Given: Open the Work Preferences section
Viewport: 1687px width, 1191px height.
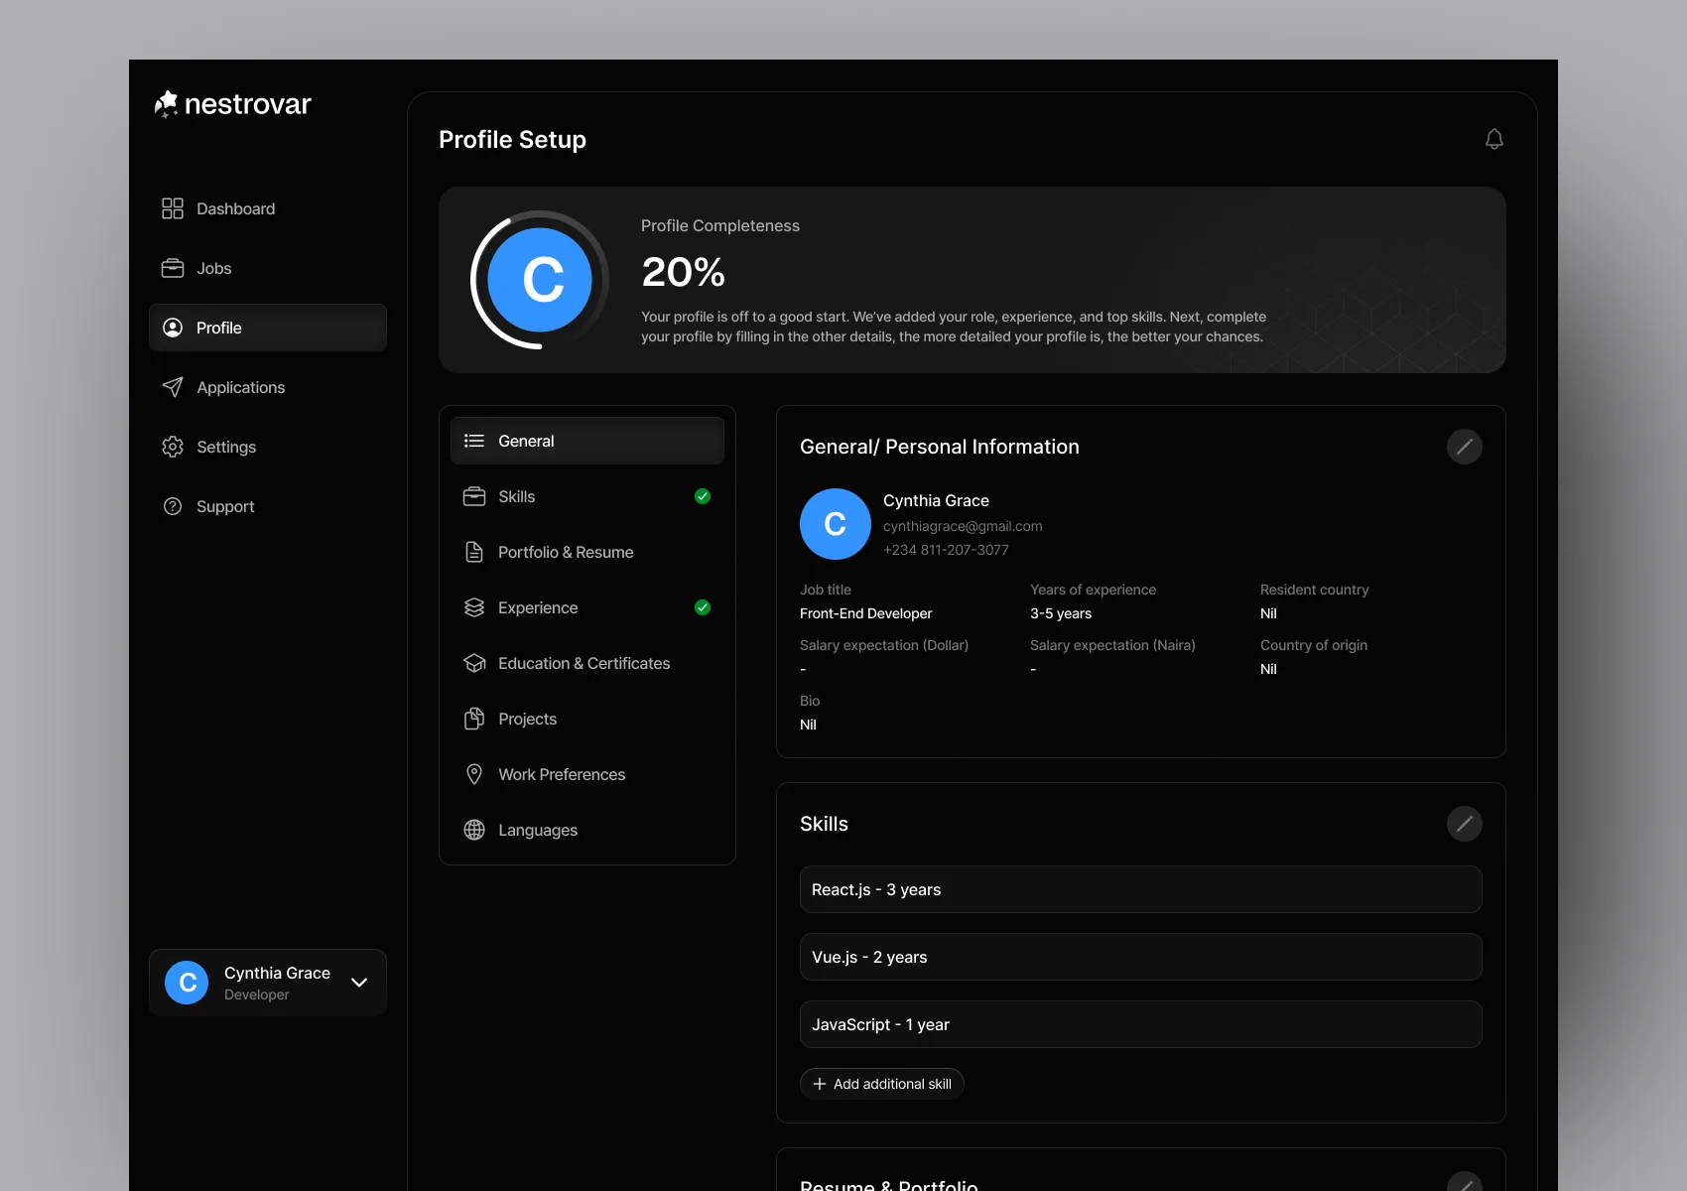Looking at the screenshot, I should [587, 774].
